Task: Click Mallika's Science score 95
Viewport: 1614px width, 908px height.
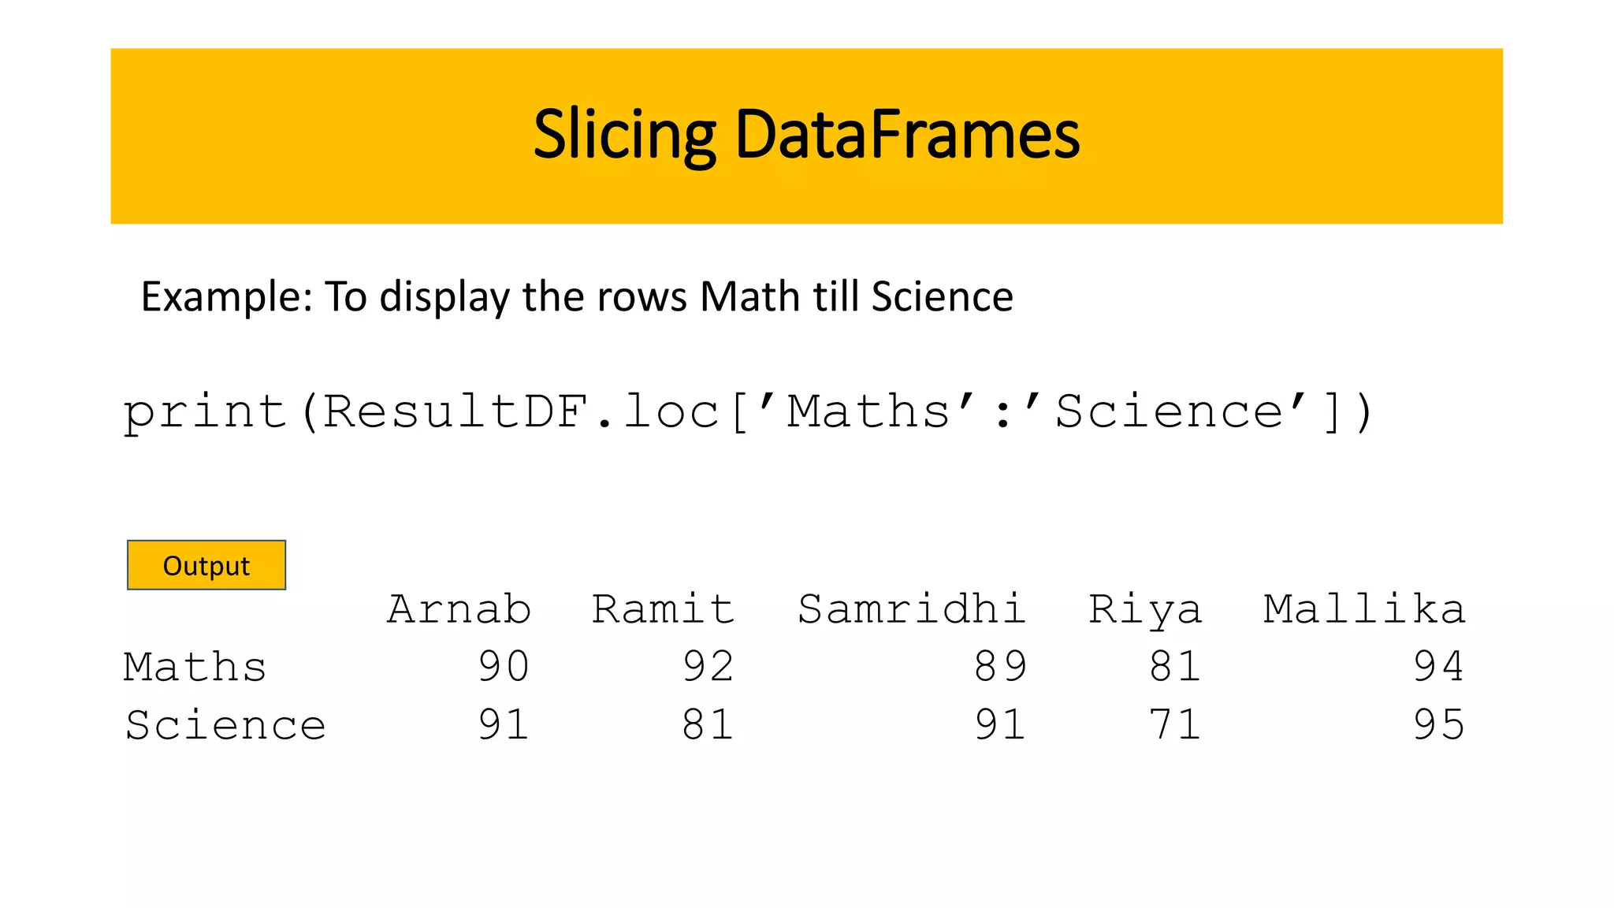Action: pos(1439,725)
